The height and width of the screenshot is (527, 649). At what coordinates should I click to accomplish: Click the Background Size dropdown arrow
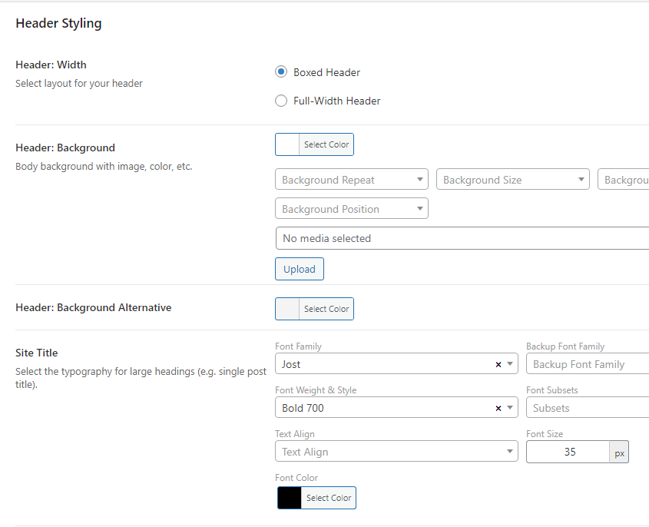581,179
